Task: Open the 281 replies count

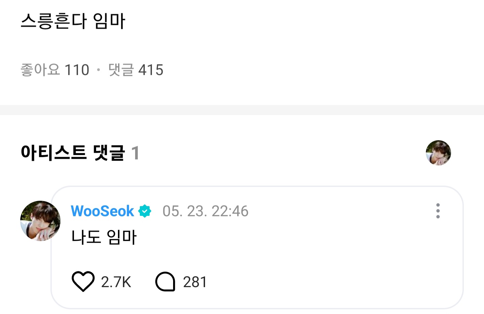Action: (x=195, y=282)
